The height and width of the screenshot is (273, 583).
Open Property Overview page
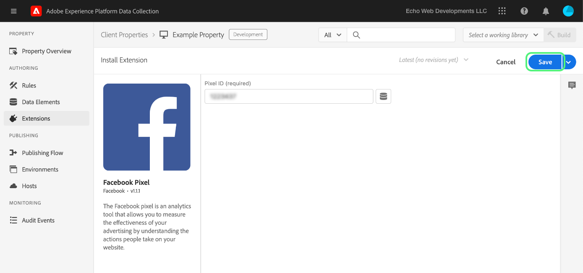coord(47,51)
